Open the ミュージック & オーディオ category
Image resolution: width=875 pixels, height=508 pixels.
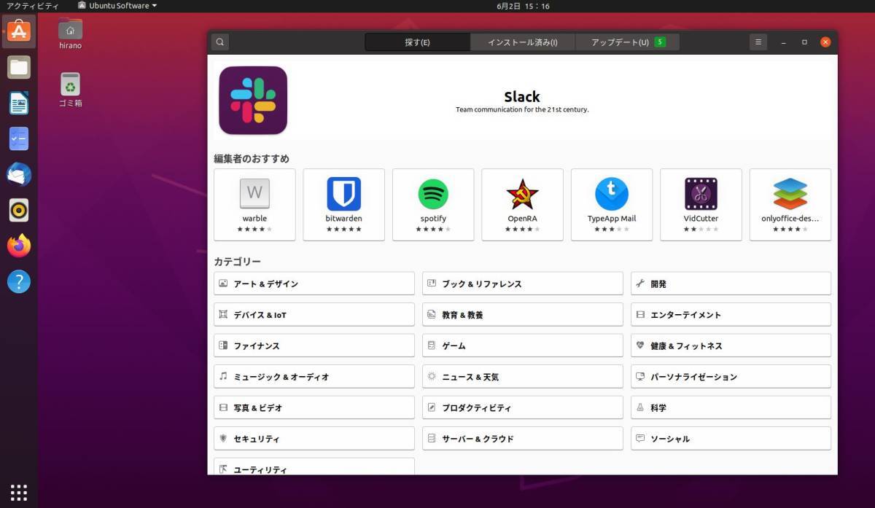click(314, 377)
